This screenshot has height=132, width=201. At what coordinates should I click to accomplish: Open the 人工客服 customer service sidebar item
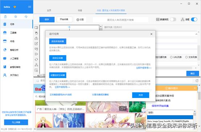[17, 58]
